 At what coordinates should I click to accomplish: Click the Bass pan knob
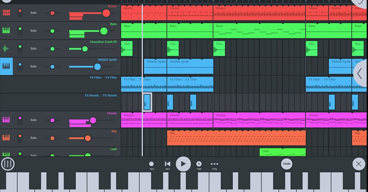tap(52, 31)
